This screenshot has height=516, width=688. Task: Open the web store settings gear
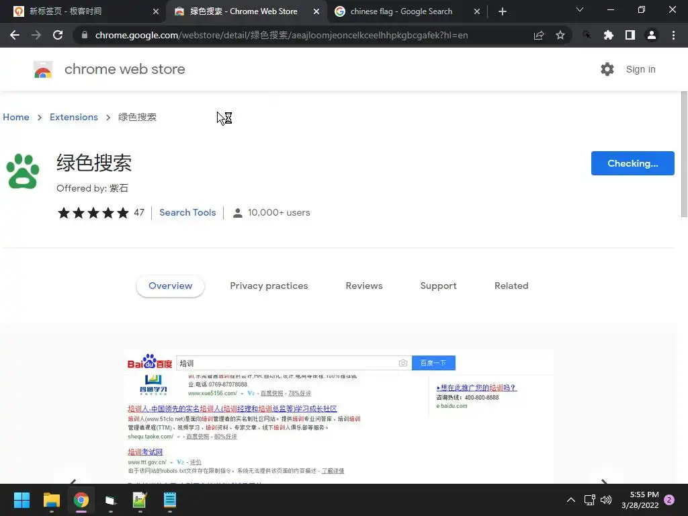pos(607,69)
